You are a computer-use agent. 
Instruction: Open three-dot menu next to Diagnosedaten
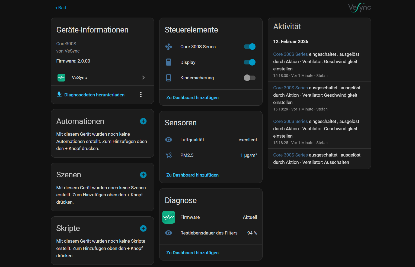[141, 95]
